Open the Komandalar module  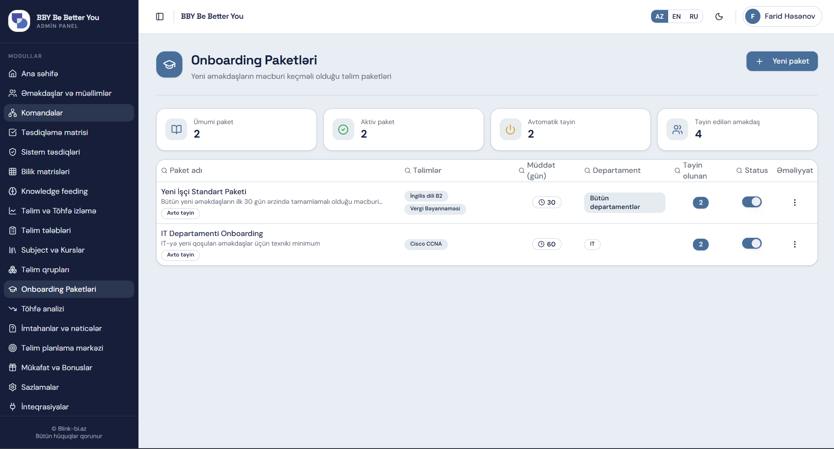[x=69, y=113]
